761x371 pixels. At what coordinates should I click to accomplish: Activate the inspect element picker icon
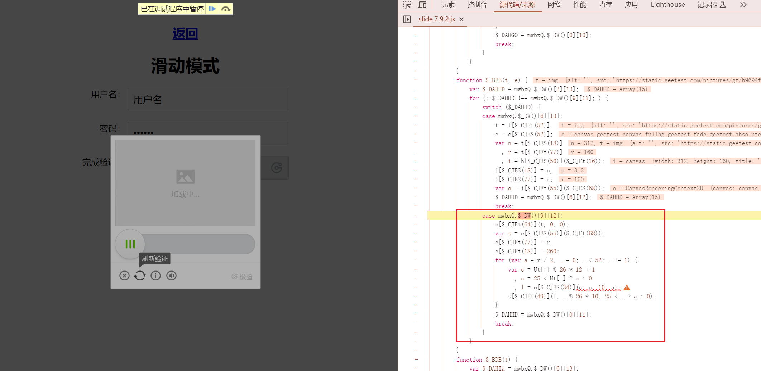(x=407, y=5)
